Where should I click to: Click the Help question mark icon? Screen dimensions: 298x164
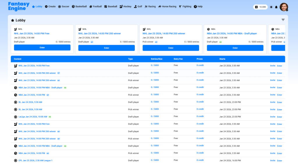[195, 6]
